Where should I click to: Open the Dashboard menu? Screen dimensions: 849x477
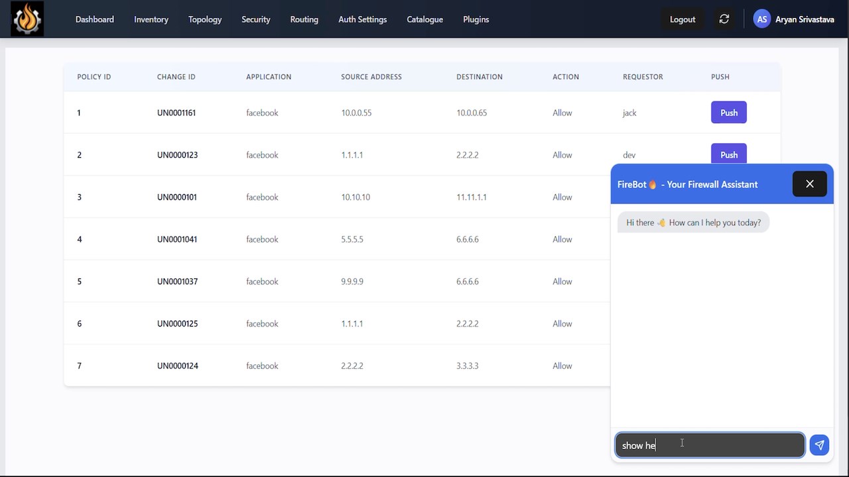point(95,19)
